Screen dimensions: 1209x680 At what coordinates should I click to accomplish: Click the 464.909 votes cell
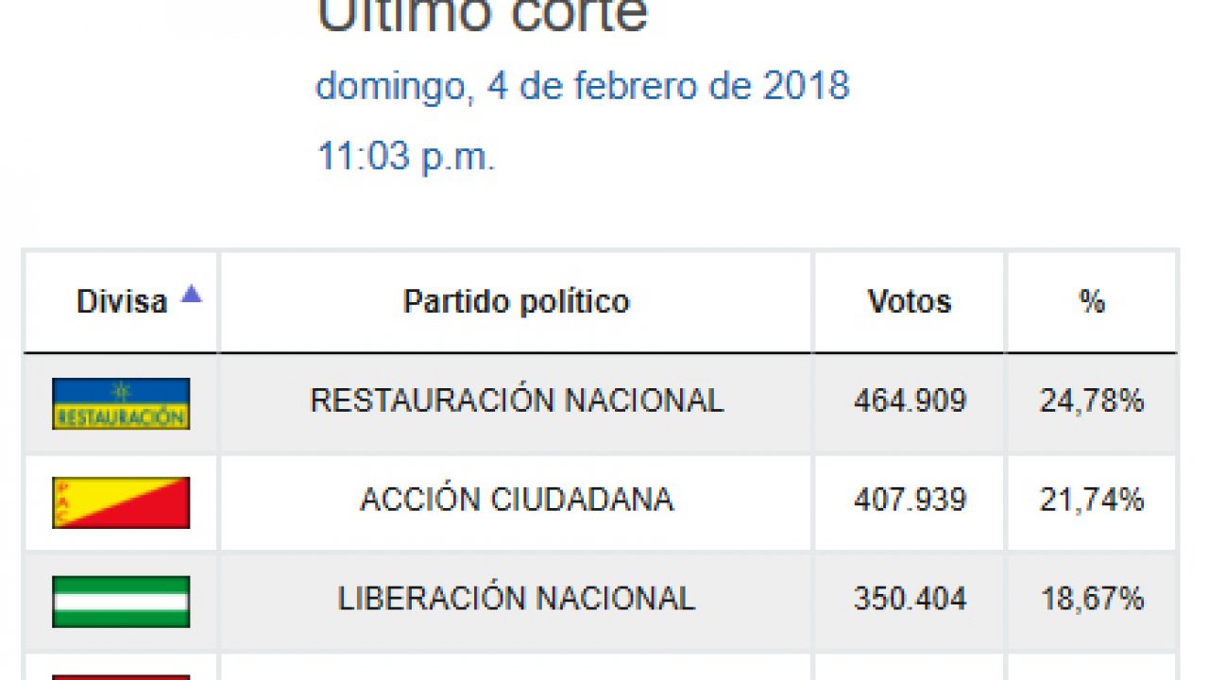[x=910, y=400]
